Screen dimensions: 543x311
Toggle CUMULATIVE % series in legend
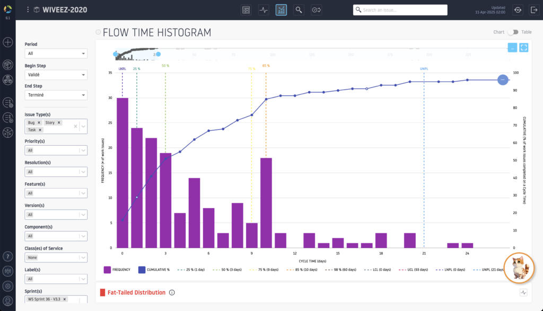coord(154,270)
